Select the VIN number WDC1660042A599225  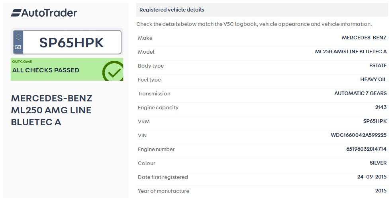pos(358,135)
